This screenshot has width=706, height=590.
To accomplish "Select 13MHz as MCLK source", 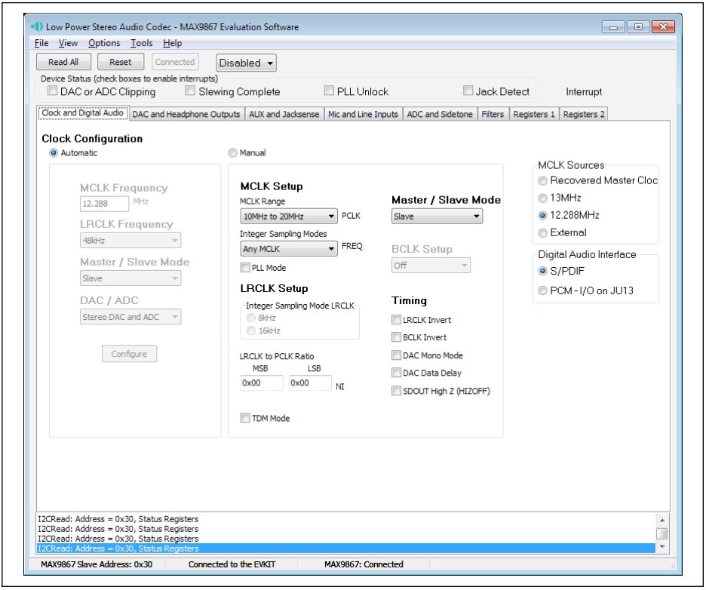I will 542,198.
